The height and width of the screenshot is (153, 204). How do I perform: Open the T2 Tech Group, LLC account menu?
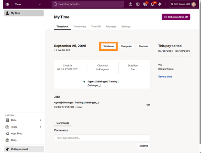183,4
